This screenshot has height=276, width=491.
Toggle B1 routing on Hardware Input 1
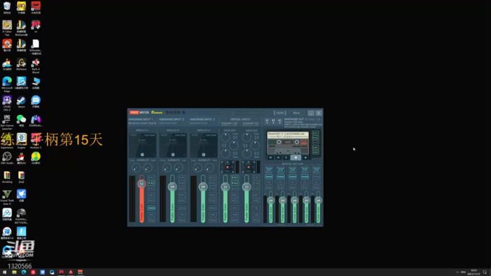[x=151, y=195]
